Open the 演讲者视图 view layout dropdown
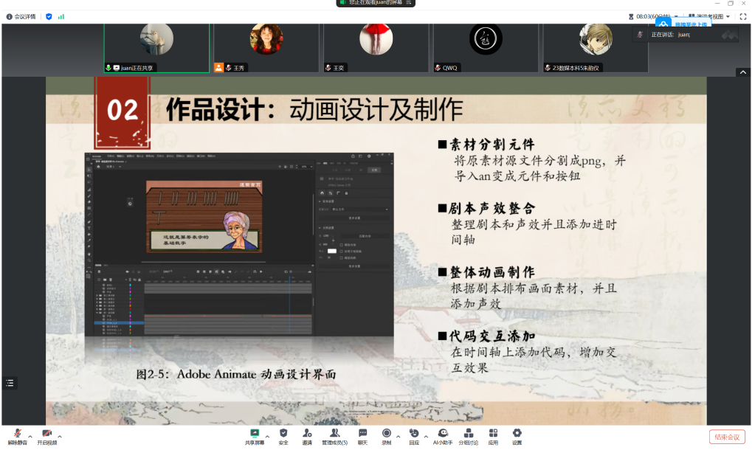Screen dimensions: 752x450 pyautogui.click(x=710, y=16)
